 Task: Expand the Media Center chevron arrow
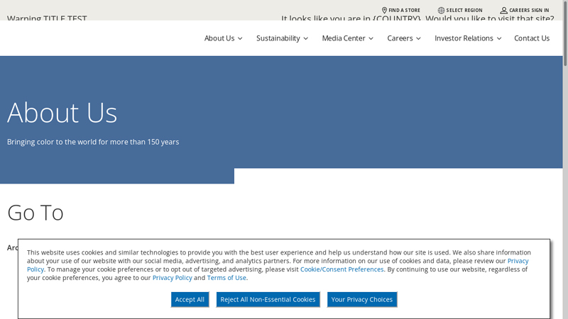pos(371,39)
